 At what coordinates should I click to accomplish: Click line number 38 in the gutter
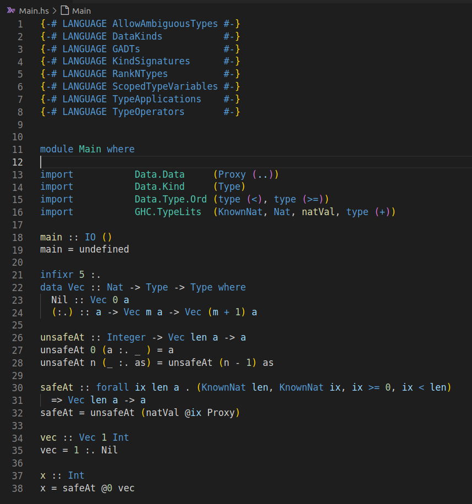point(18,489)
